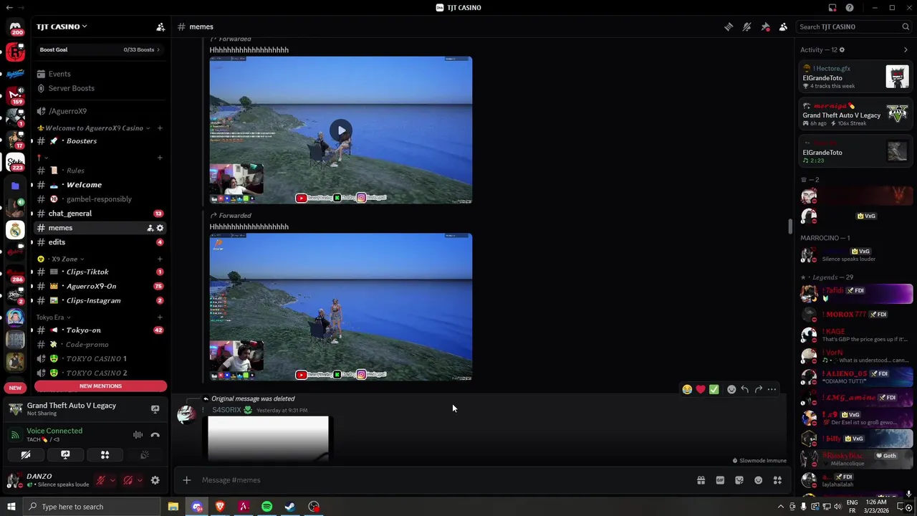Click the Message #memes input field
The width and height of the screenshot is (917, 516).
[444, 480]
